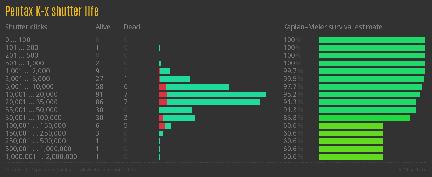
Task: Click the green survival bar at 85.8%
Action: [x=364, y=118]
